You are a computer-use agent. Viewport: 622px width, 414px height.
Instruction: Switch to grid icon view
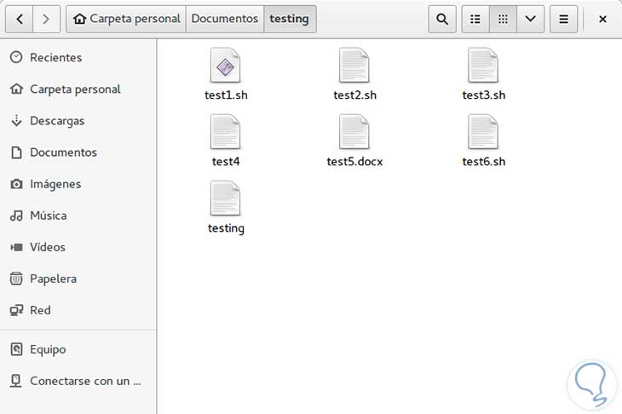(x=503, y=19)
